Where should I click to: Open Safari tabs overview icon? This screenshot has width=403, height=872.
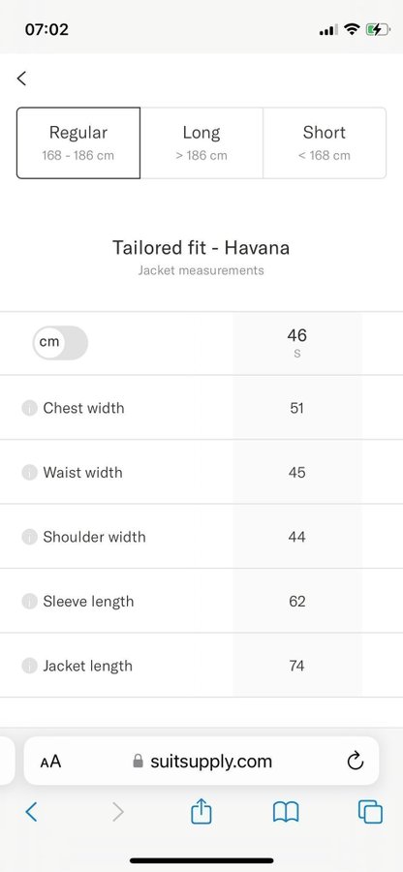pyautogui.click(x=370, y=812)
